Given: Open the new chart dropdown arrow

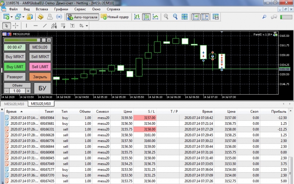Looking at the screenshot, I should click(x=12, y=17).
